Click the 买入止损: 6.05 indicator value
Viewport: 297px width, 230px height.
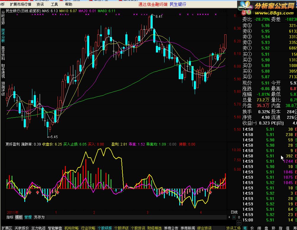(75, 144)
